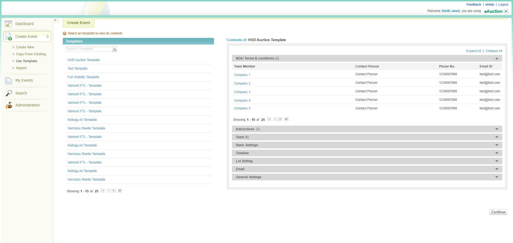Select Copy From Existing menu item
Image resolution: width=513 pixels, height=243 pixels.
point(31,54)
